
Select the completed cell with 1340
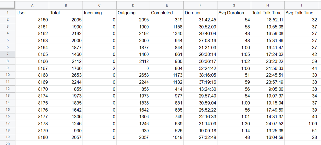(167, 33)
